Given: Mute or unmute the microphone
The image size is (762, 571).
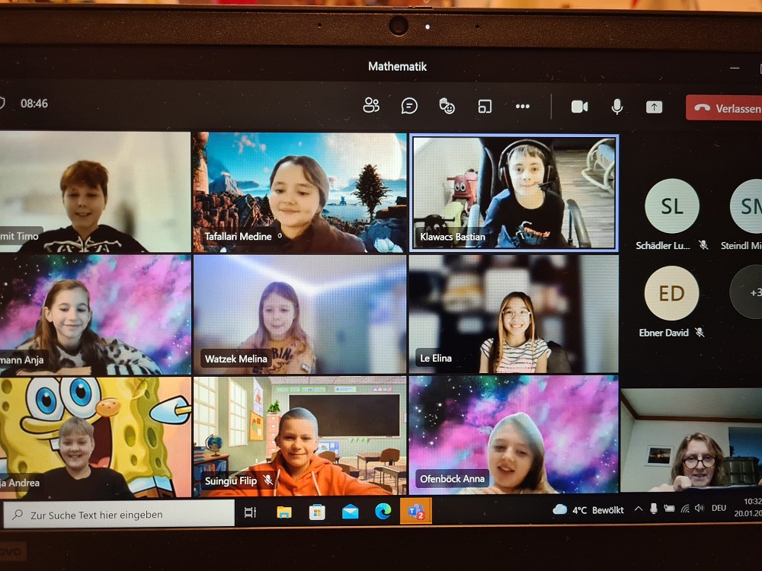Looking at the screenshot, I should pyautogui.click(x=617, y=107).
